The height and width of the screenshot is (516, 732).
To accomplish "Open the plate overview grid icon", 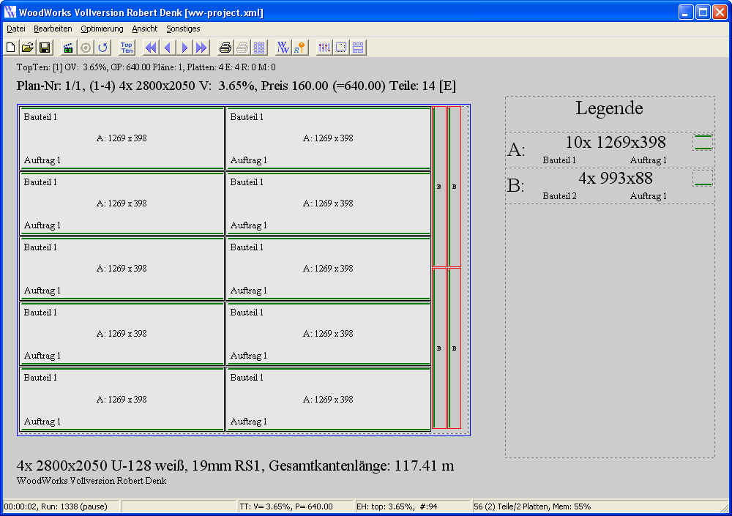I will (x=260, y=47).
